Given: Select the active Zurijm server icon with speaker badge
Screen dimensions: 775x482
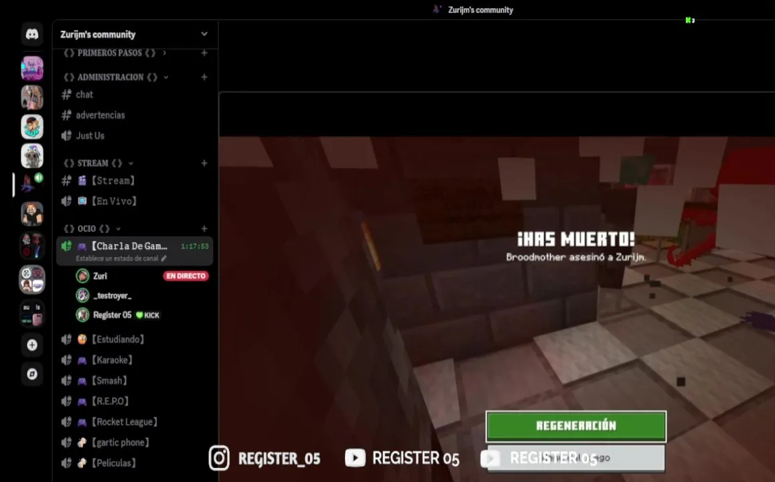Looking at the screenshot, I should 32,185.
